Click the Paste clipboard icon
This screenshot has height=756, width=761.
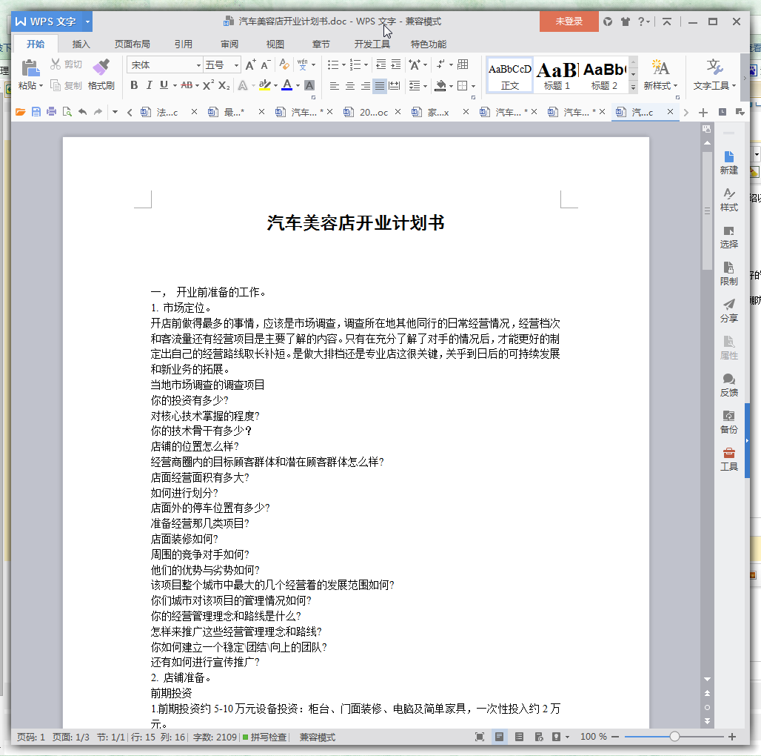point(30,67)
